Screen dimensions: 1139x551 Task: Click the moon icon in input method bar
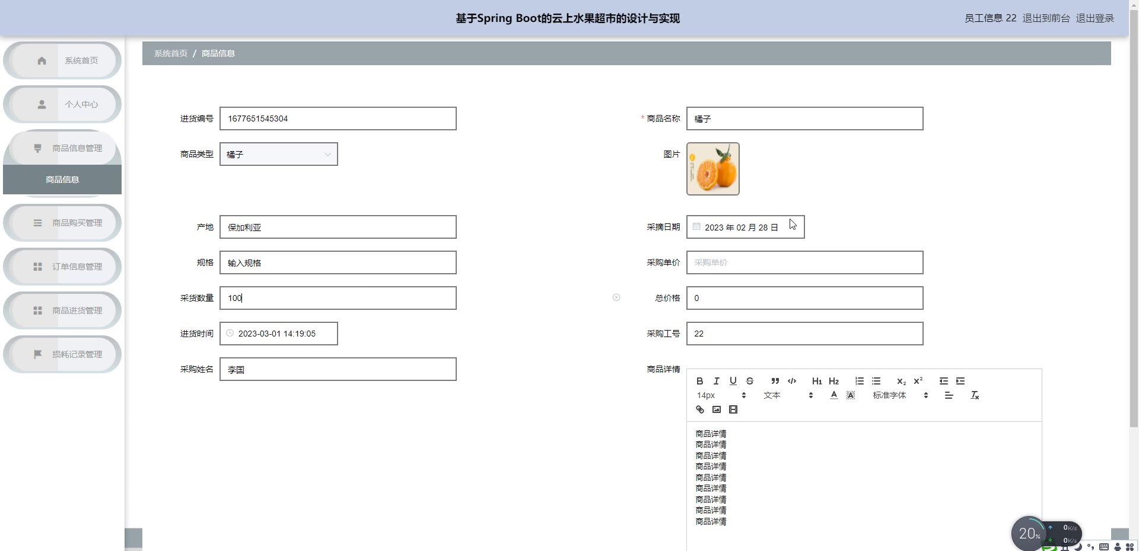1078,547
